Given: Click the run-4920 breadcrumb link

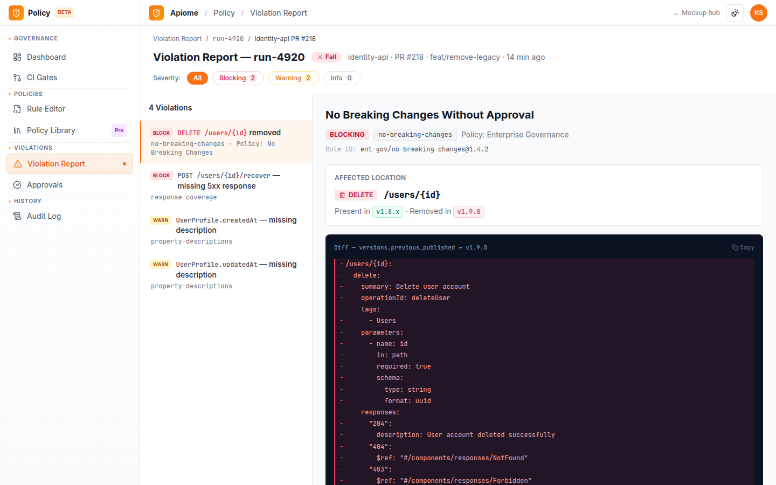Looking at the screenshot, I should click(x=228, y=39).
